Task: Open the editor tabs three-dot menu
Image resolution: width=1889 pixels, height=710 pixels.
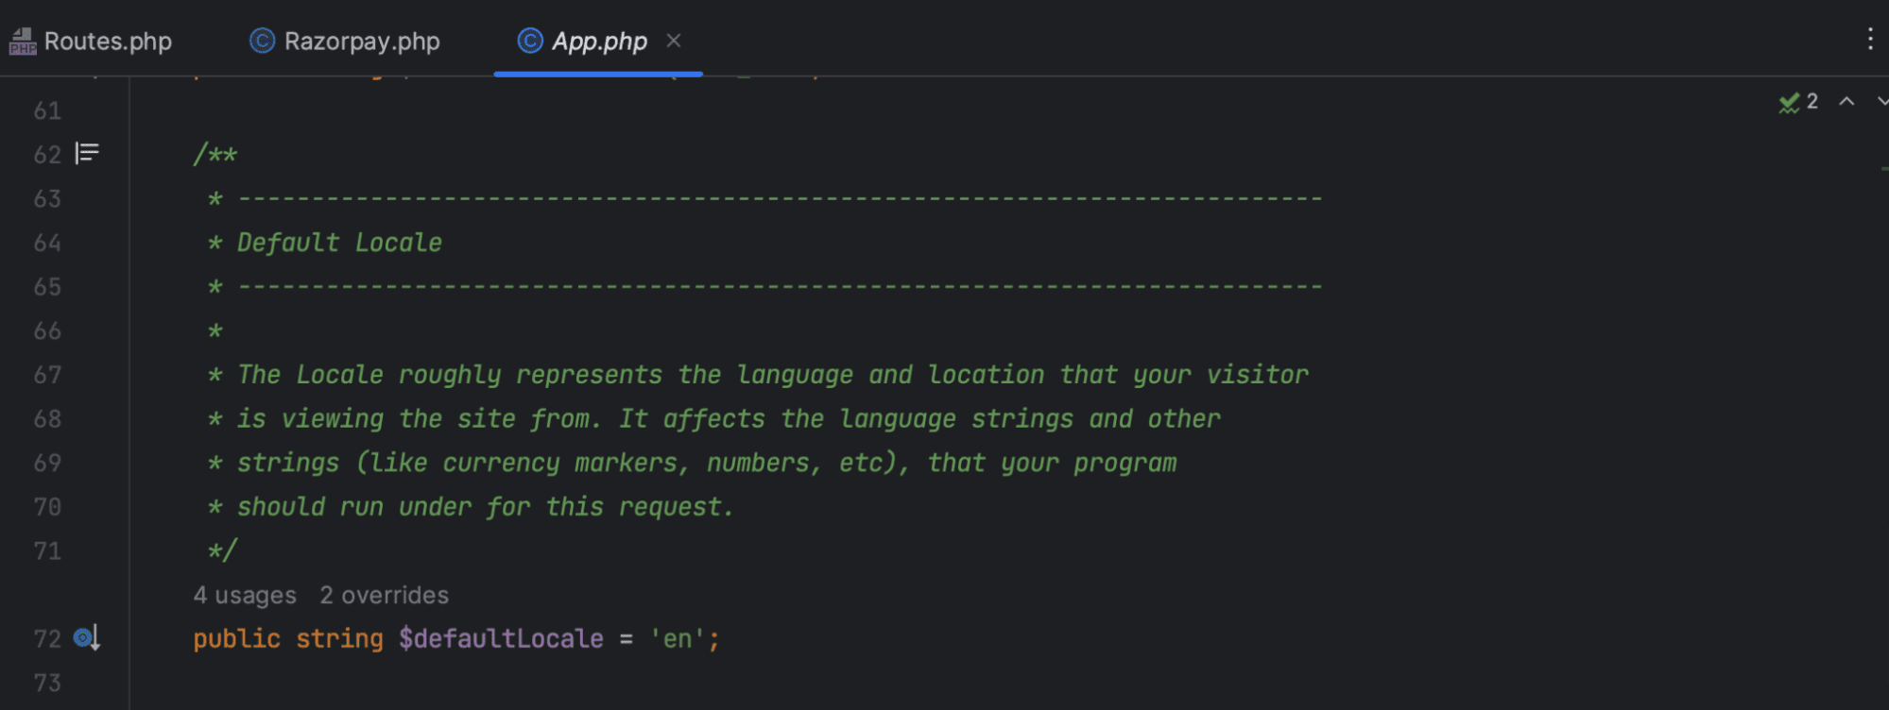Action: pyautogui.click(x=1869, y=39)
